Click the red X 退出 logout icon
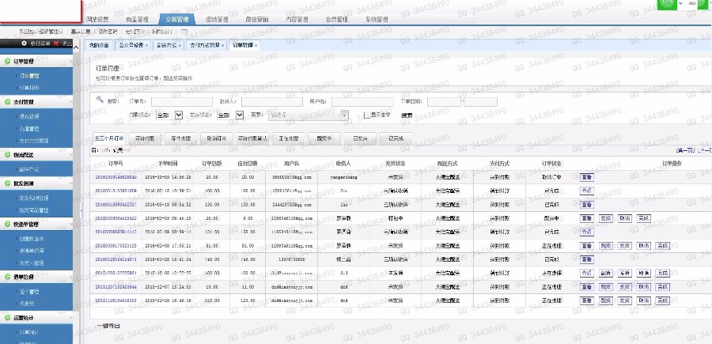This screenshot has width=712, height=344. pos(56,43)
